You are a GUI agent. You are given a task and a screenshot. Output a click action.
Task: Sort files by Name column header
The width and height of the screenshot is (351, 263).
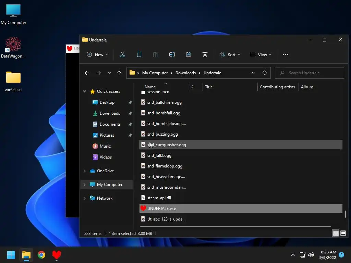coord(150,87)
